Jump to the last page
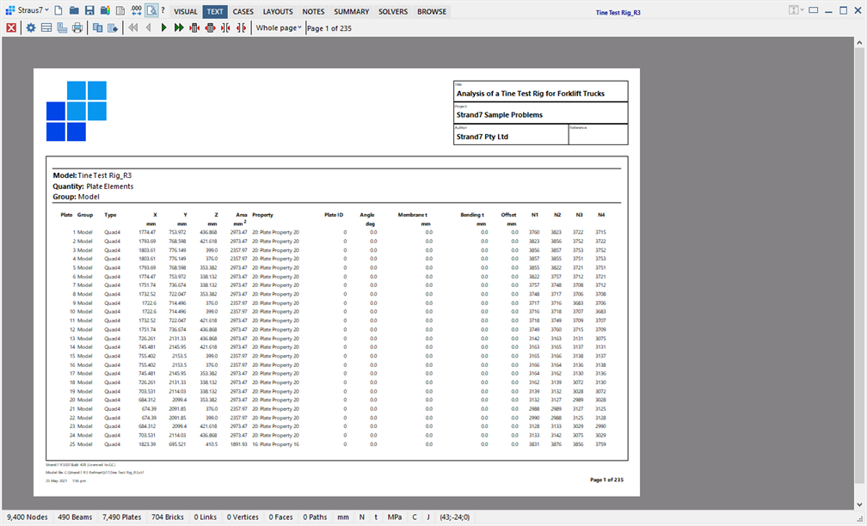The image size is (867, 526). 179,28
